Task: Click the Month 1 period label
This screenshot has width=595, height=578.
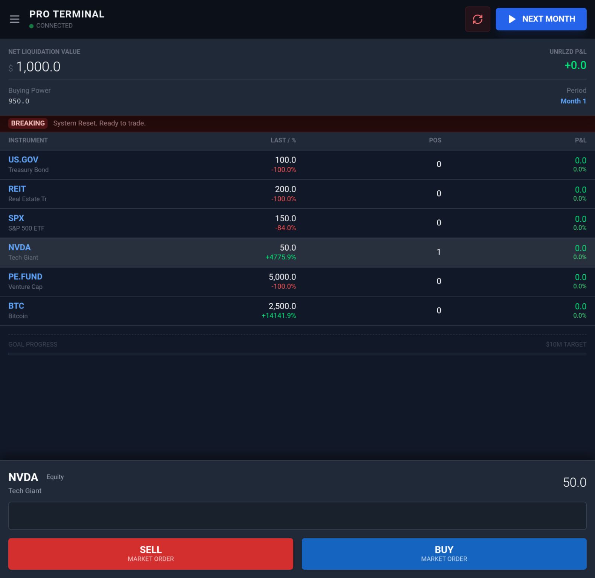Action: (573, 101)
